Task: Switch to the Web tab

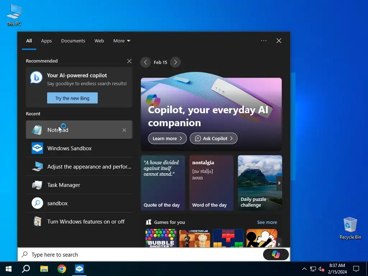Action: pos(99,41)
